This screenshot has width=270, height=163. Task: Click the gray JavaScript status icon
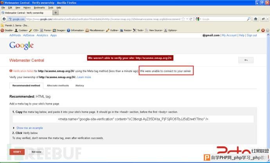[x=268, y=30]
